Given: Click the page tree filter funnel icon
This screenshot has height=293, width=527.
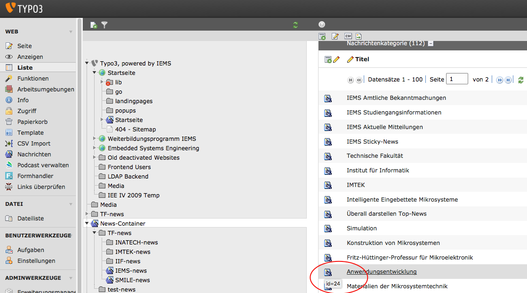Looking at the screenshot, I should (104, 25).
